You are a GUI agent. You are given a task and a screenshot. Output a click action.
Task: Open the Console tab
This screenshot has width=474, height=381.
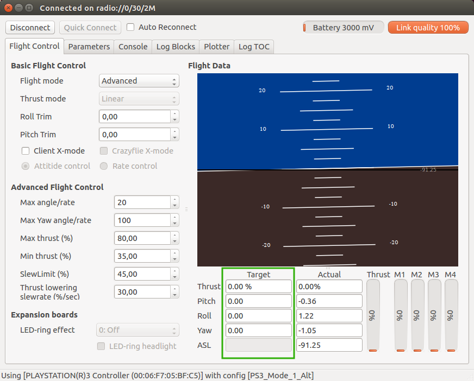click(133, 47)
